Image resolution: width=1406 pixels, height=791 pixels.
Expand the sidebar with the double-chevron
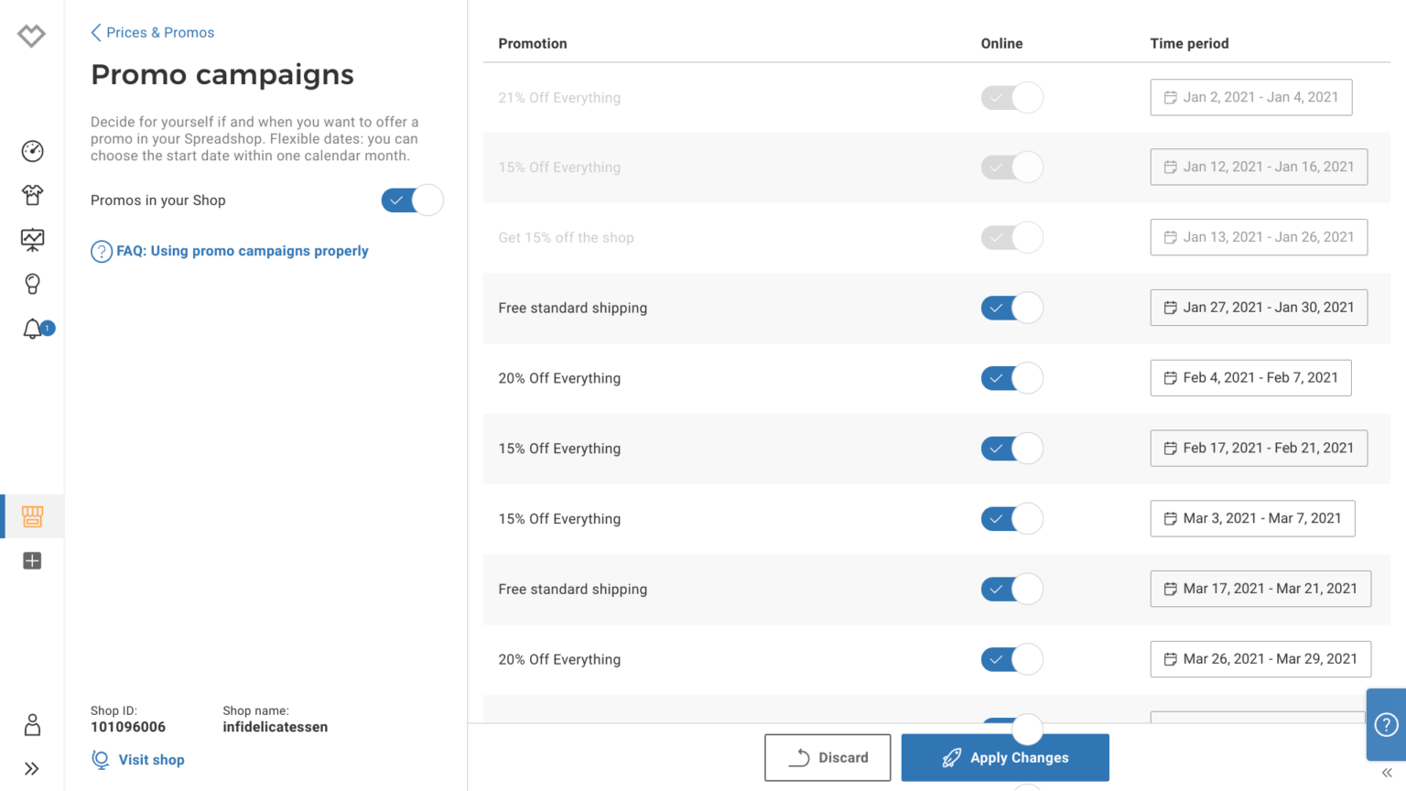[x=32, y=768]
